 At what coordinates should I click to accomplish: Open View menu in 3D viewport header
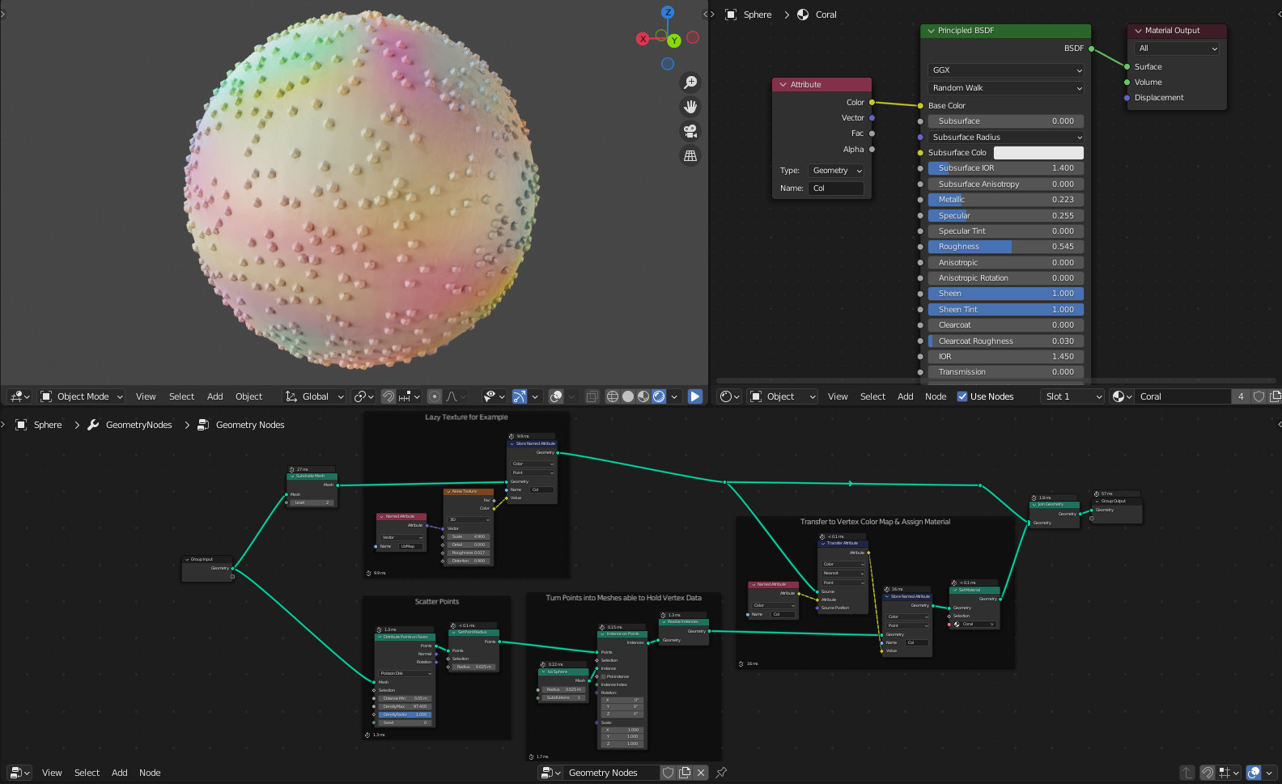pos(146,396)
